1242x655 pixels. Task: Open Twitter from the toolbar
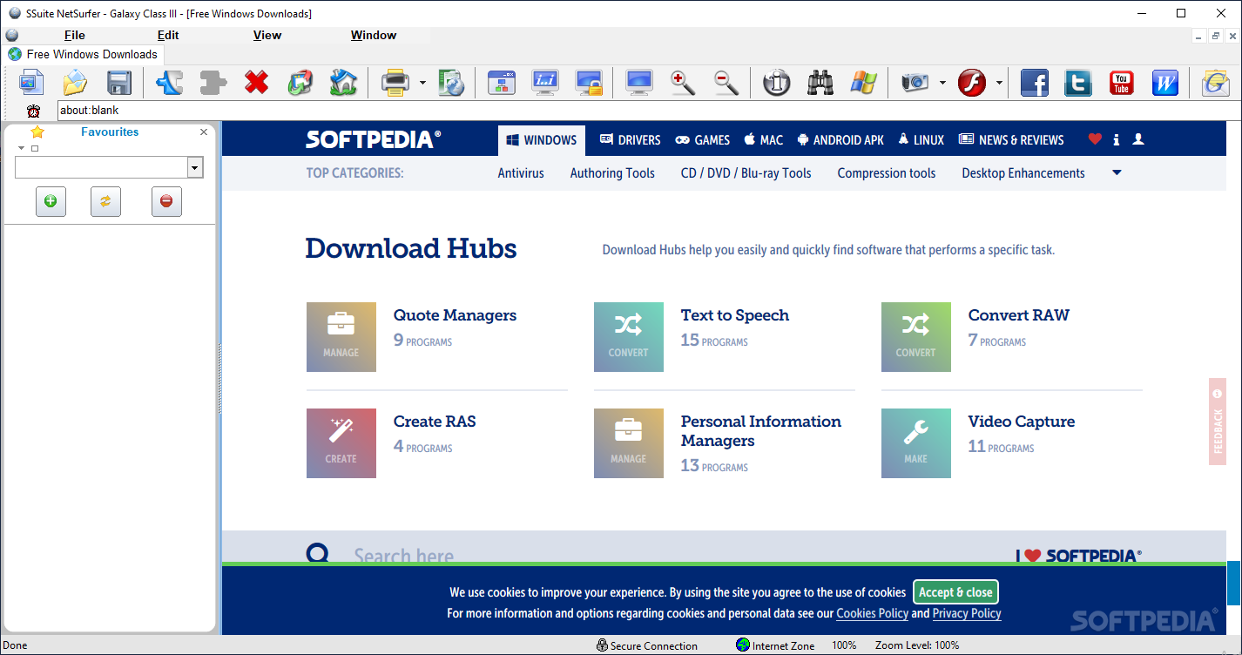pos(1077,84)
